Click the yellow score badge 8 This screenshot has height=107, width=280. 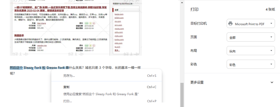[90, 46]
